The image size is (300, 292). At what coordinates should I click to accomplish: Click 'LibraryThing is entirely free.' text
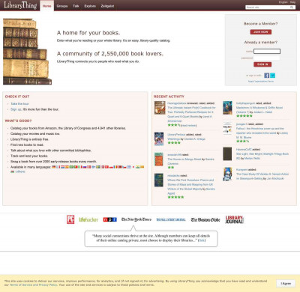[29, 139]
